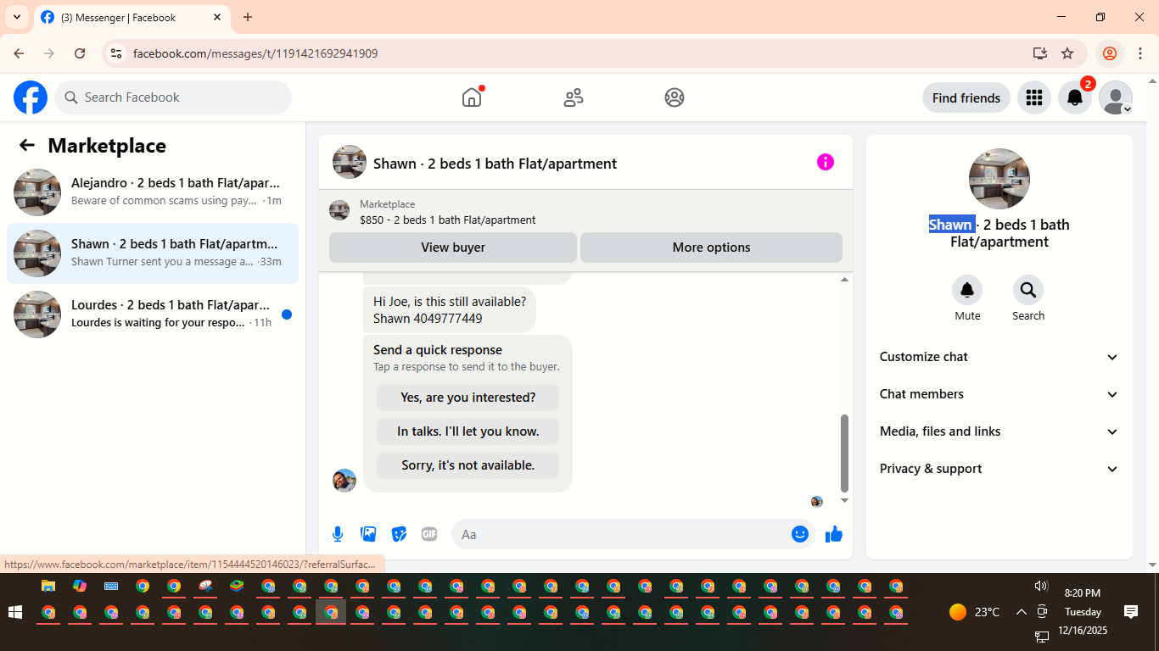
Task: Open the Chrome profile icon
Action: point(1110,53)
